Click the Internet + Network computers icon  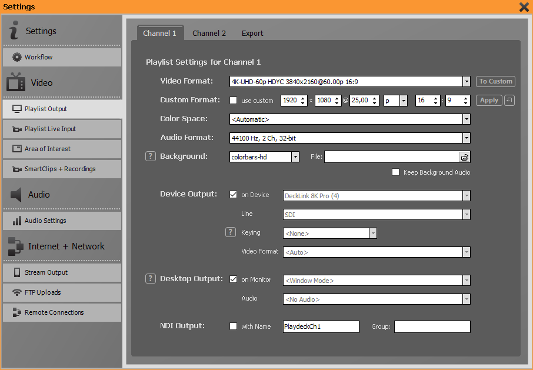pos(16,246)
